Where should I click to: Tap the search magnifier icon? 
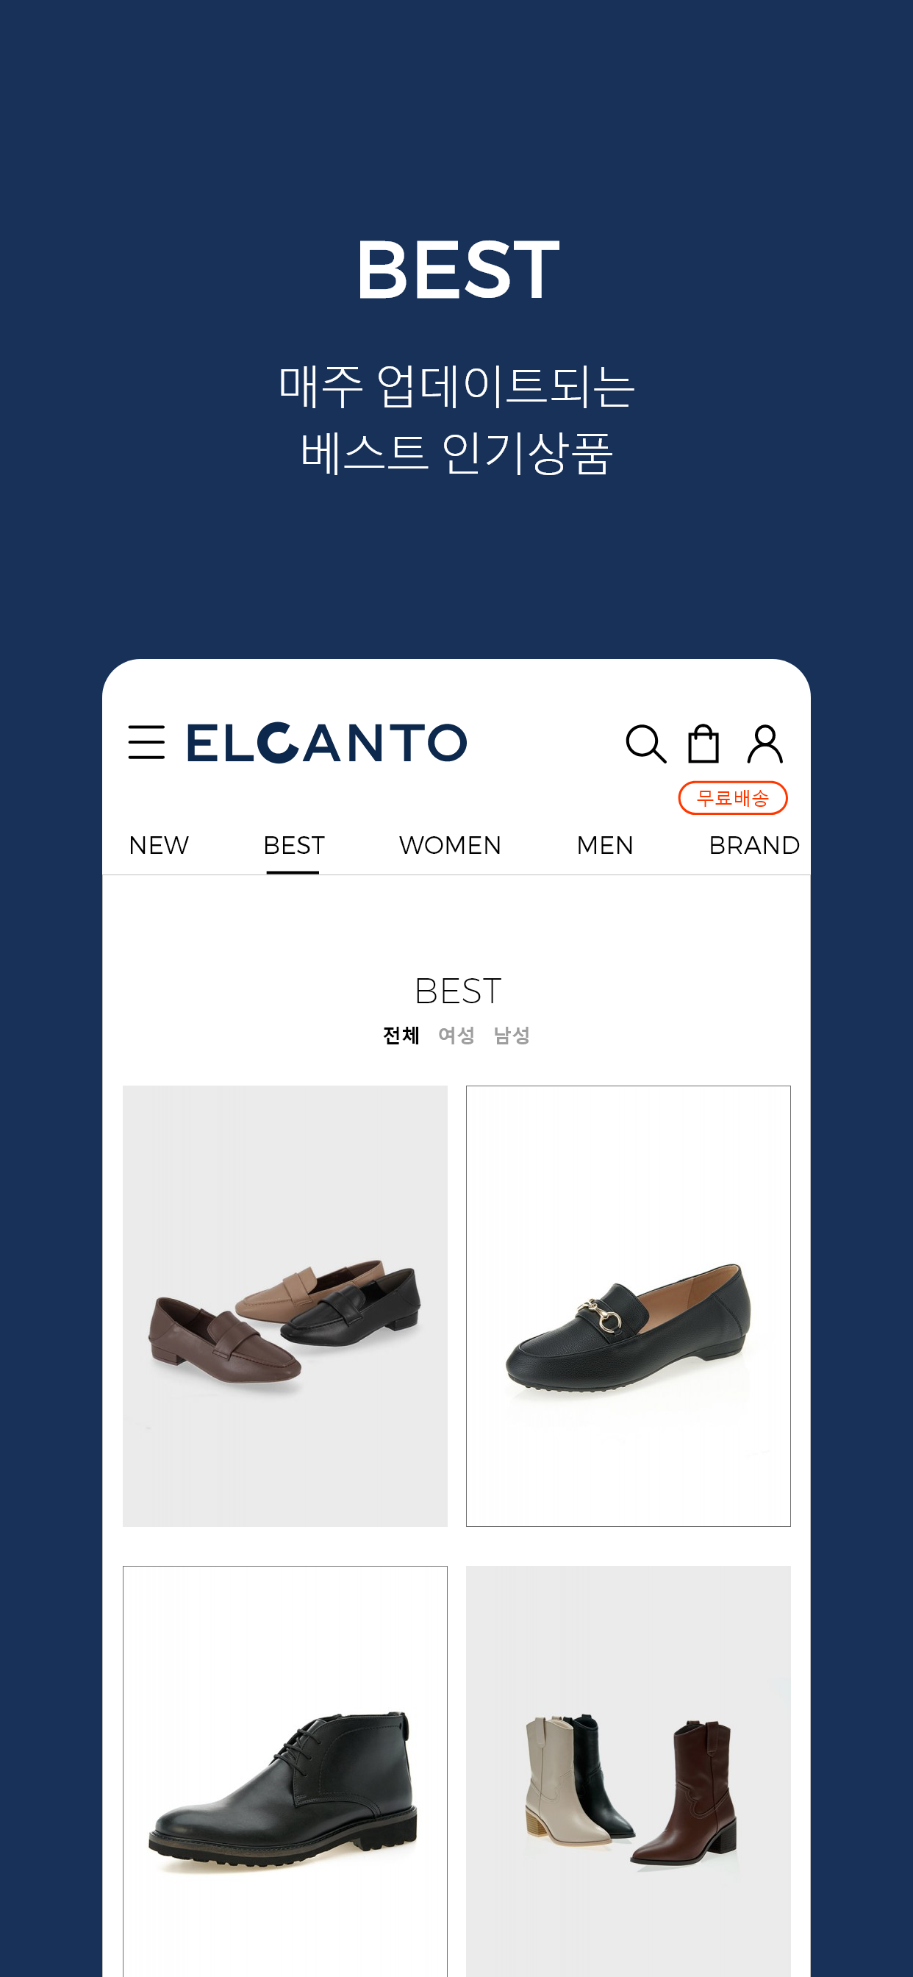[x=646, y=744]
